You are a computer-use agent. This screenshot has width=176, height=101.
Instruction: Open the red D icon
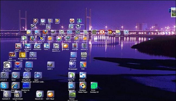point(102,32)
